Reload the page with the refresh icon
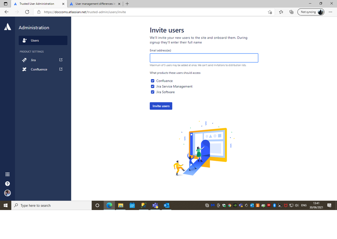 pos(27,12)
